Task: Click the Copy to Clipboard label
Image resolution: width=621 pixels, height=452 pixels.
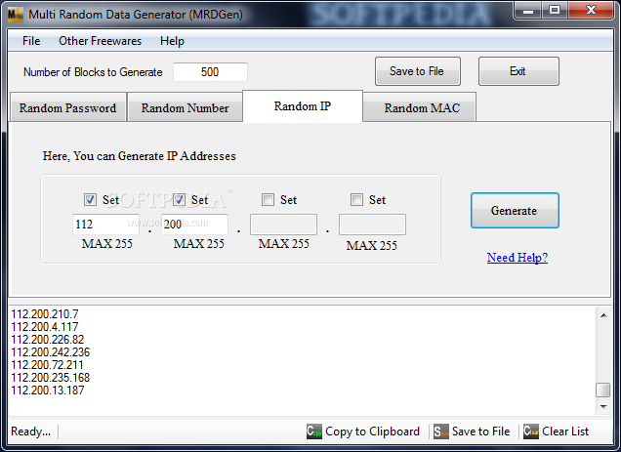Action: point(372,431)
